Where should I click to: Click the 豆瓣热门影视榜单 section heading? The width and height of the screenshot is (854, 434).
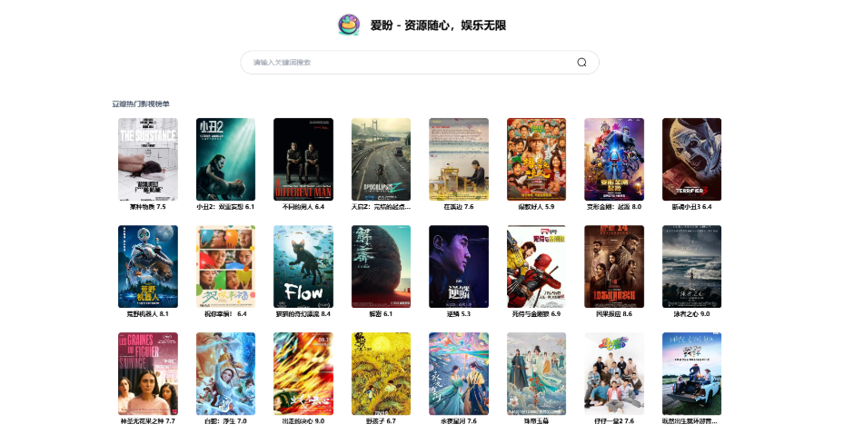pos(141,104)
